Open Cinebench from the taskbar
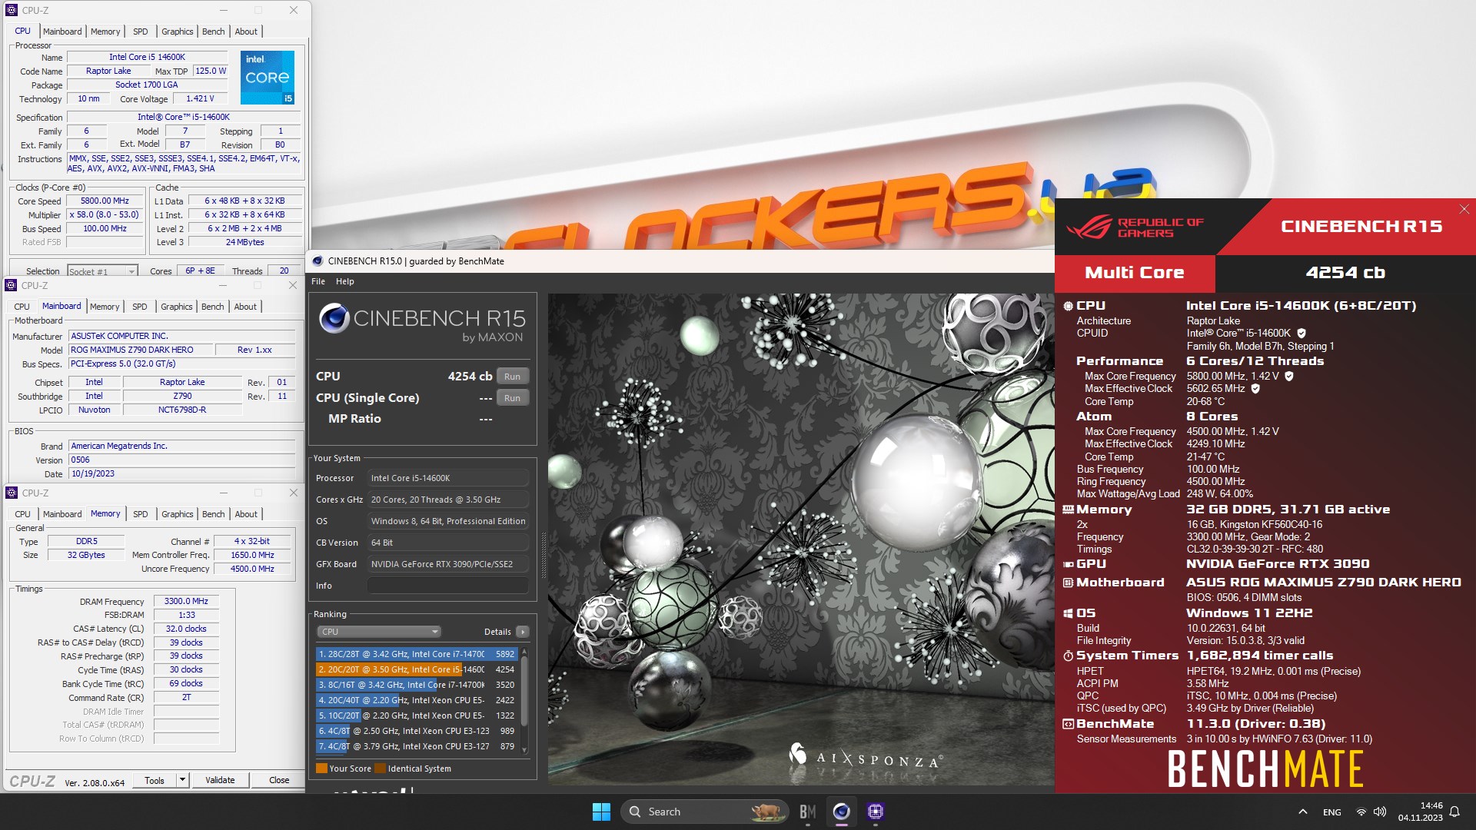The image size is (1476, 830). pyautogui.click(x=841, y=812)
